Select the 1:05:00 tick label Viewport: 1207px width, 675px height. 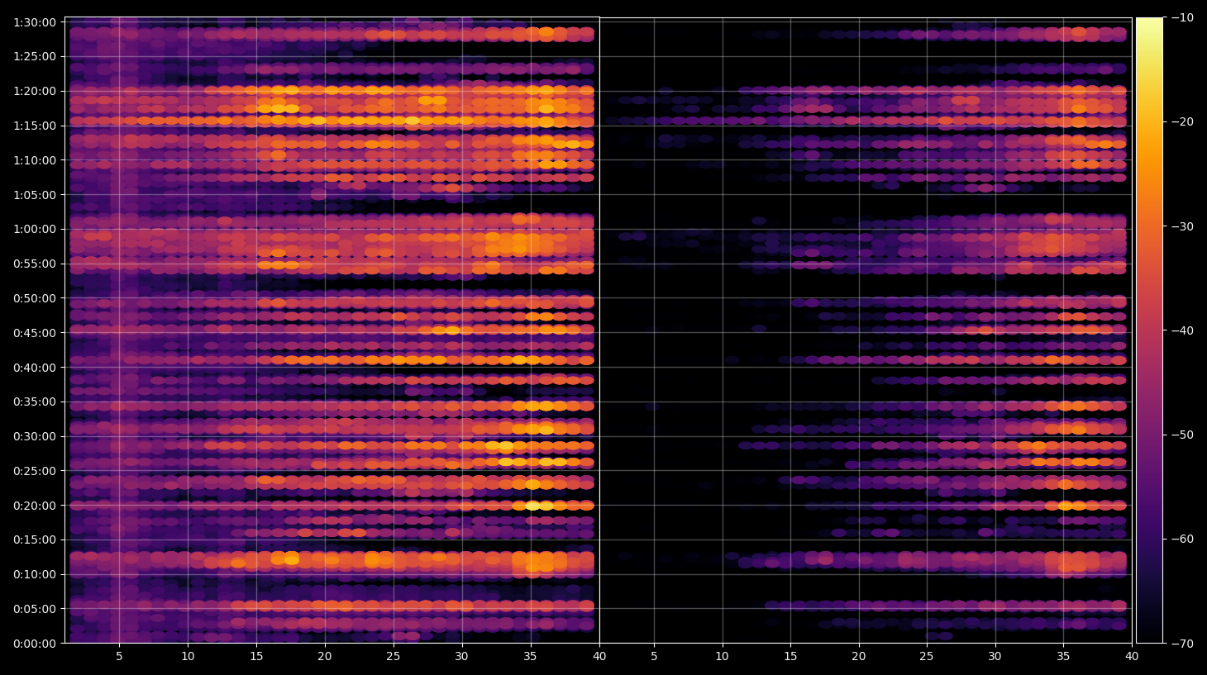point(35,195)
